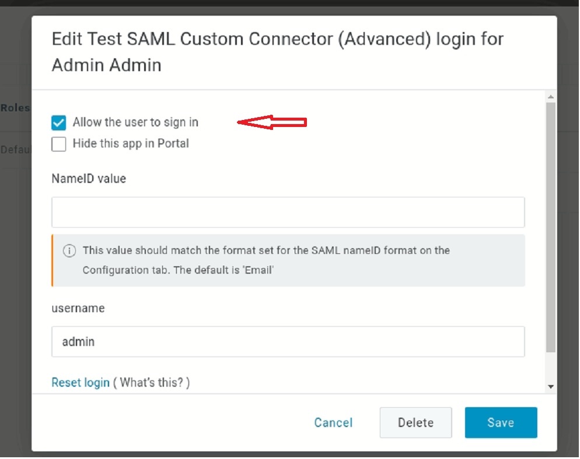Click the dialog's vertical scrollbar thumb
Viewport: 580px width, 459px height.
click(551, 227)
